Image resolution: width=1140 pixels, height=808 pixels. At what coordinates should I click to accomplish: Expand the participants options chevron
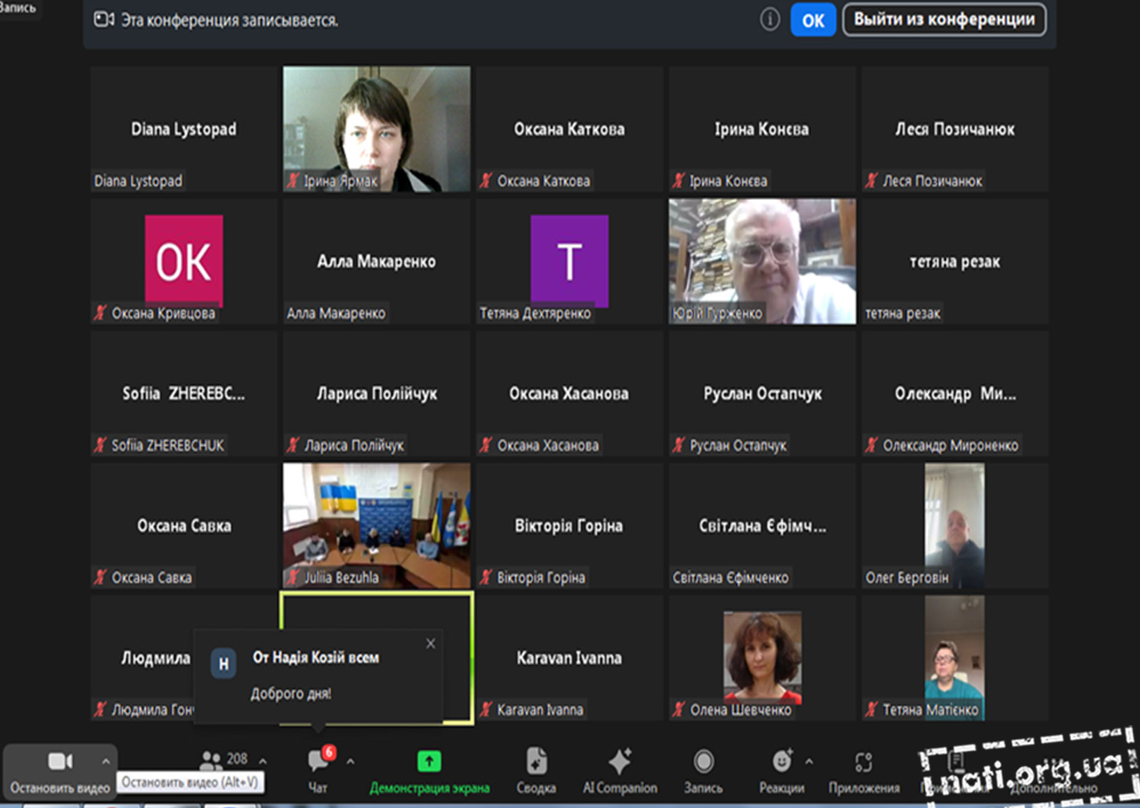coord(263,761)
